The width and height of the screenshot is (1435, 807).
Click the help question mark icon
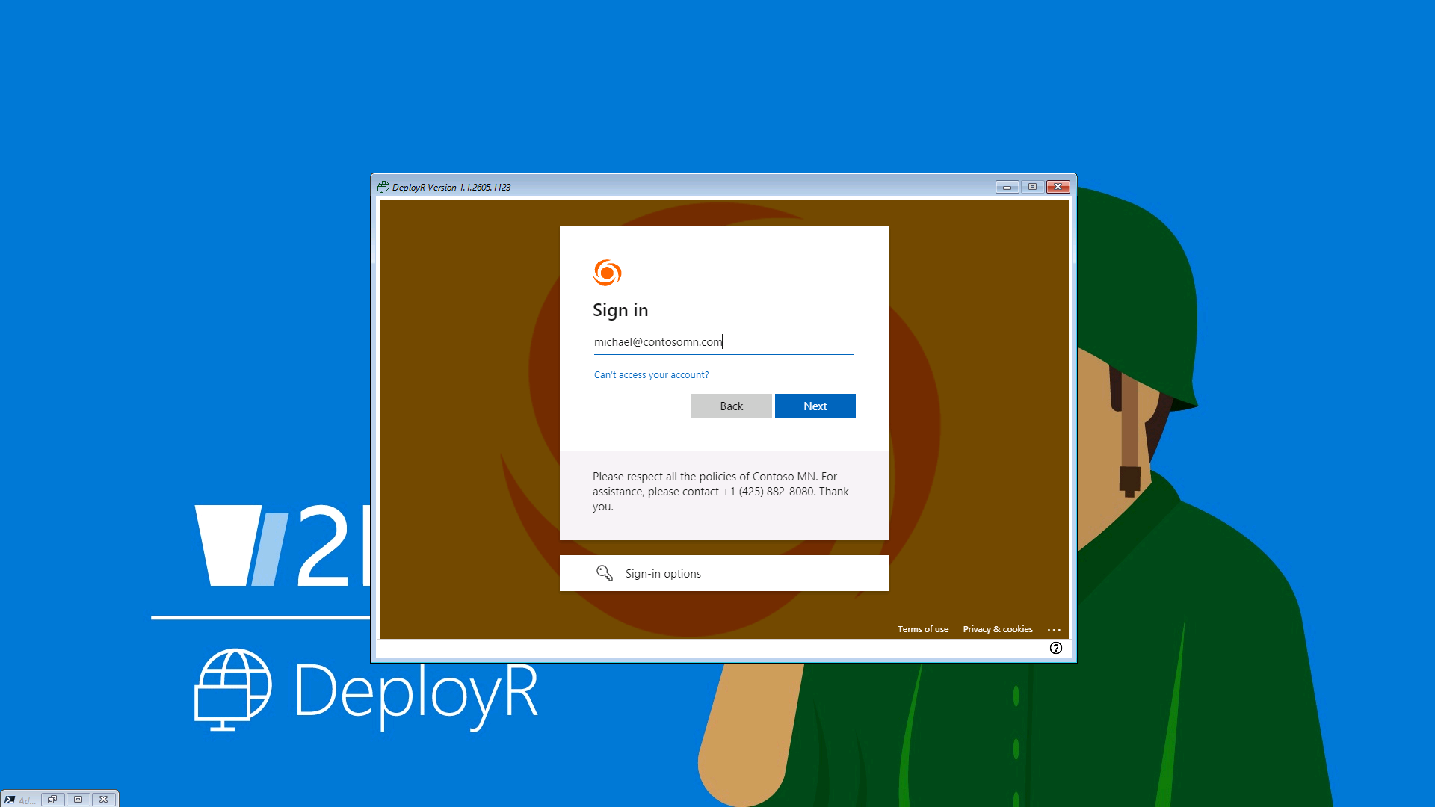click(x=1055, y=648)
